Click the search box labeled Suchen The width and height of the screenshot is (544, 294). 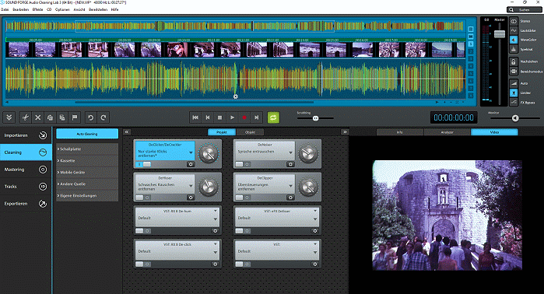[x=524, y=9]
